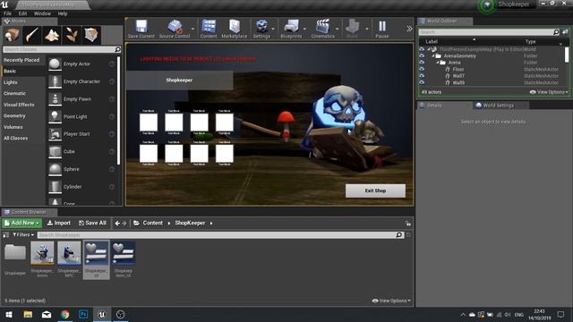Screen dimensions: 573x322
Task: Click Add New button
Action: (21, 223)
